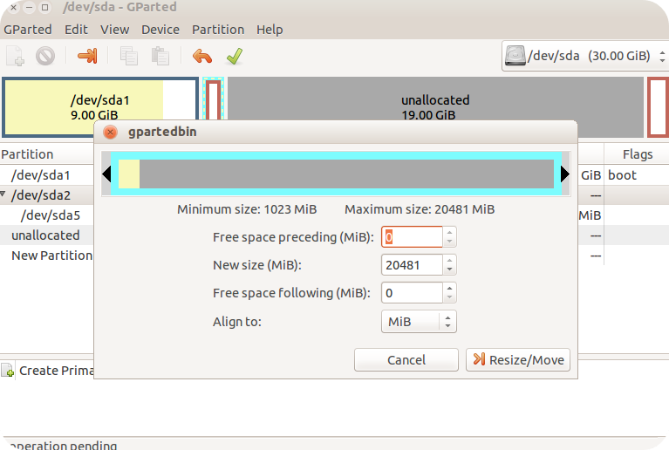Click the left resize handle arrow
The width and height of the screenshot is (669, 450).
click(x=106, y=174)
